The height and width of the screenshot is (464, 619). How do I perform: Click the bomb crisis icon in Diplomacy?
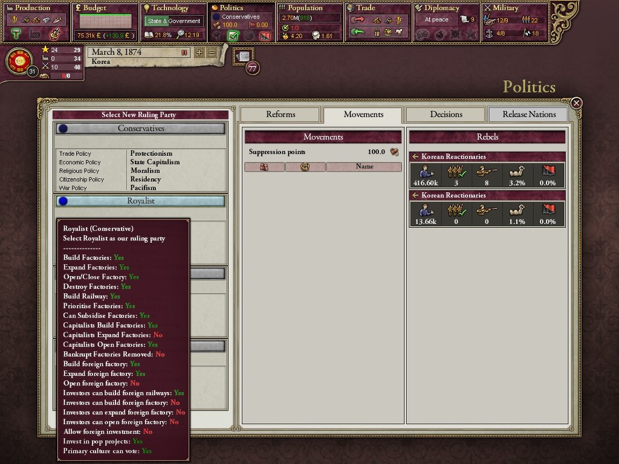[x=439, y=35]
